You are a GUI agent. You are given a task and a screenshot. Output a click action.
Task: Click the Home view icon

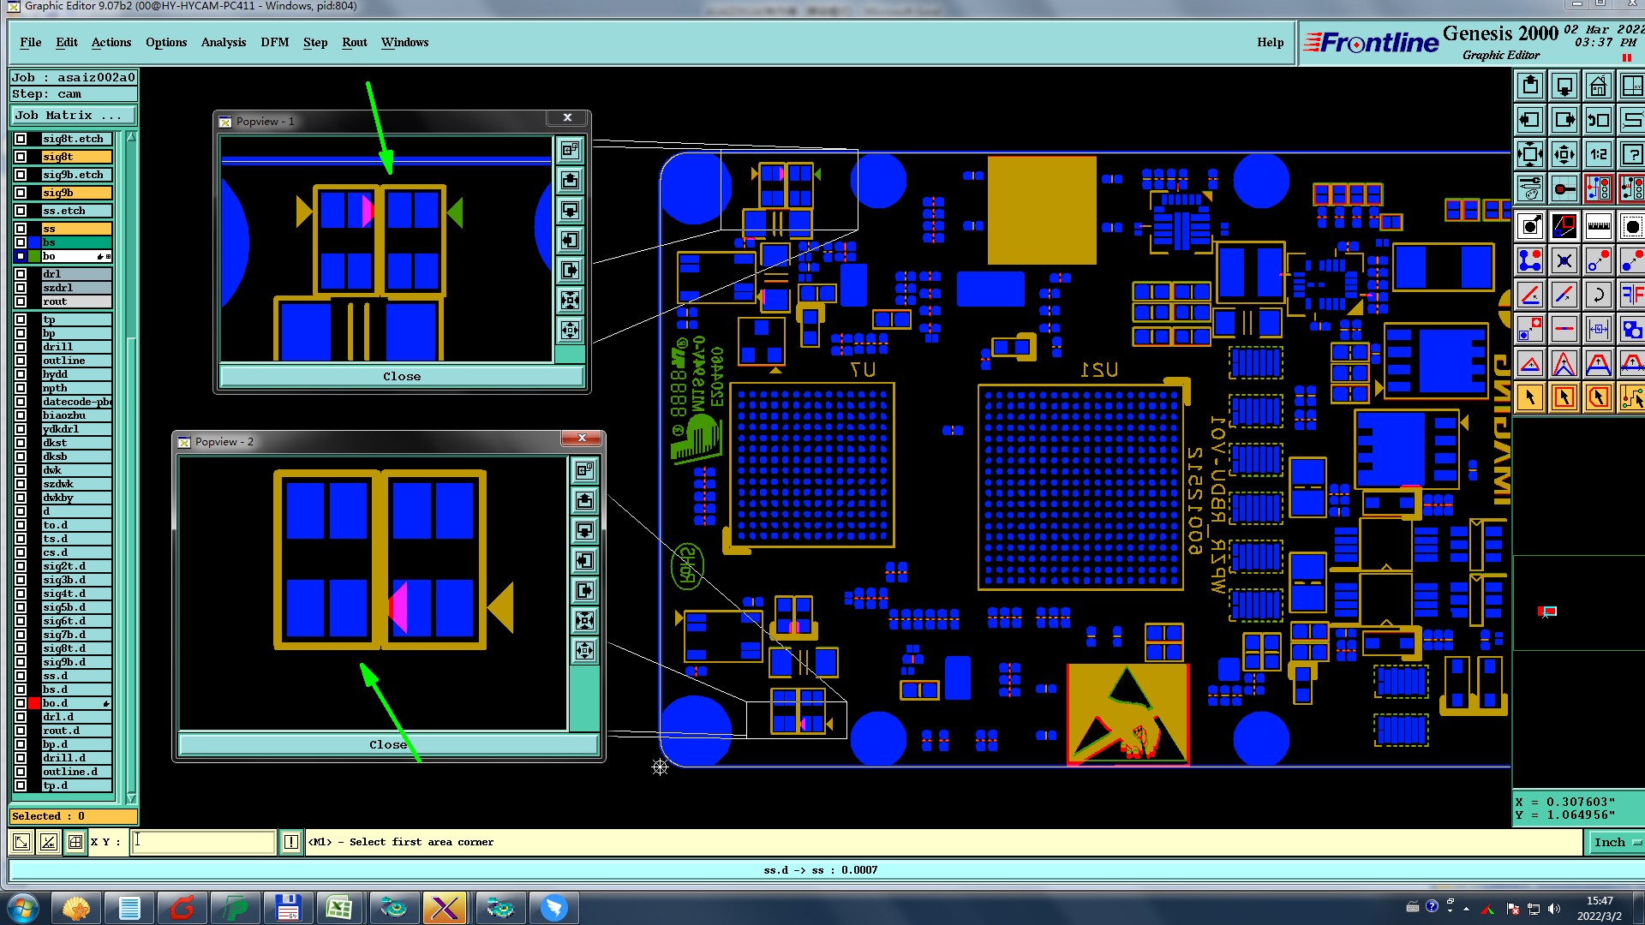coord(1598,87)
